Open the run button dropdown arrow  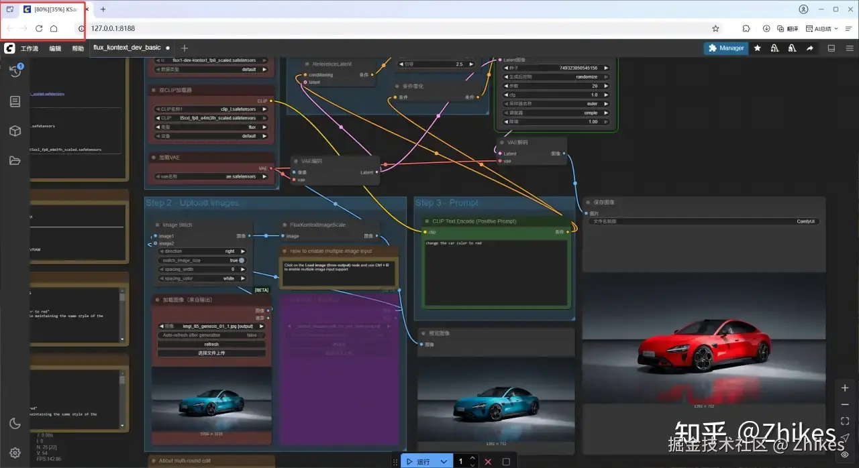[444, 461]
